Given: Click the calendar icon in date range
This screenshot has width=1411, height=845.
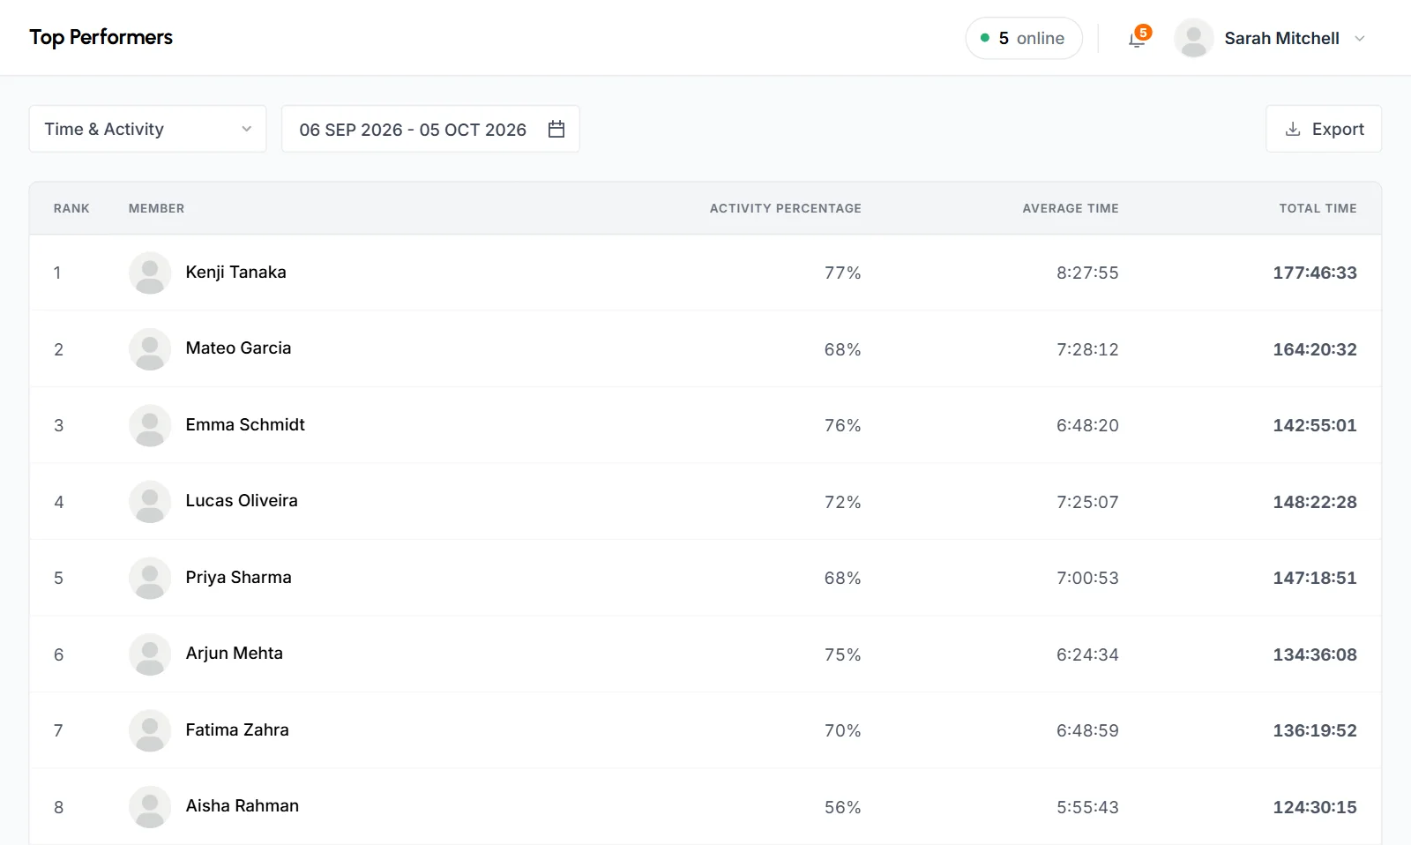Looking at the screenshot, I should tap(556, 129).
